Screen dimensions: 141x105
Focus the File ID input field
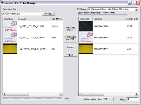click(x=133, y=99)
